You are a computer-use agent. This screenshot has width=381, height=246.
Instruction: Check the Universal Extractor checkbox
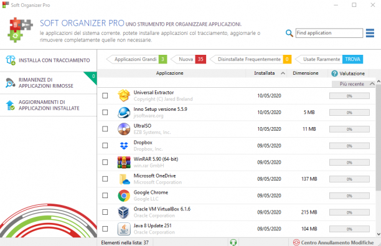tap(105, 95)
